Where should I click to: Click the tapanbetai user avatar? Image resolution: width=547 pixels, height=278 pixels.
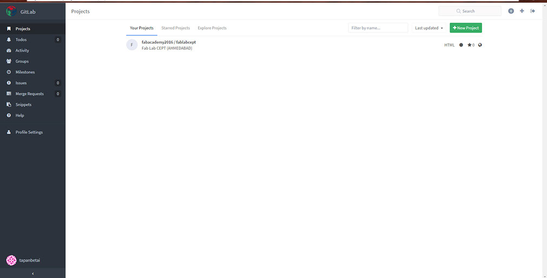click(x=11, y=260)
